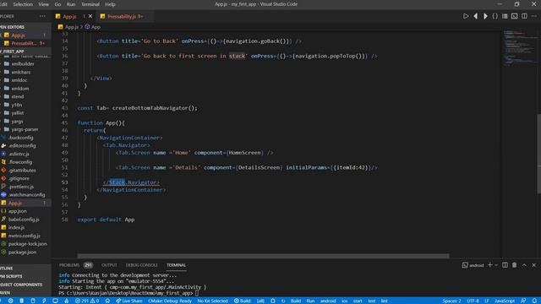Click the CMake Build gear button
Screen dimensions: 541x304
point(243,301)
